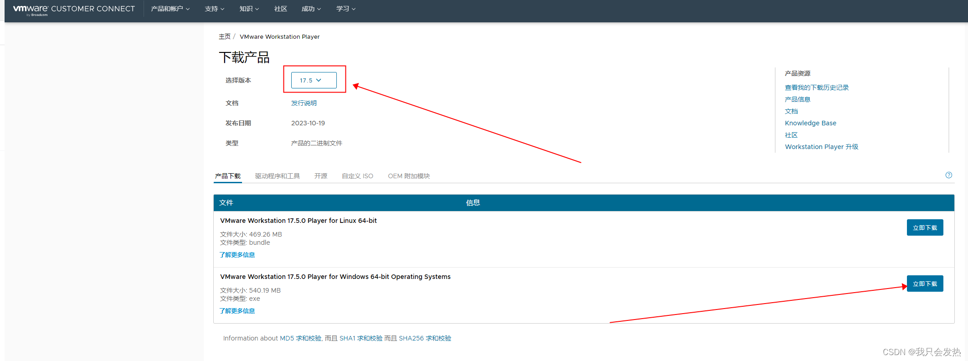Click the 信息 column header
The height and width of the screenshot is (361, 968).
point(473,203)
